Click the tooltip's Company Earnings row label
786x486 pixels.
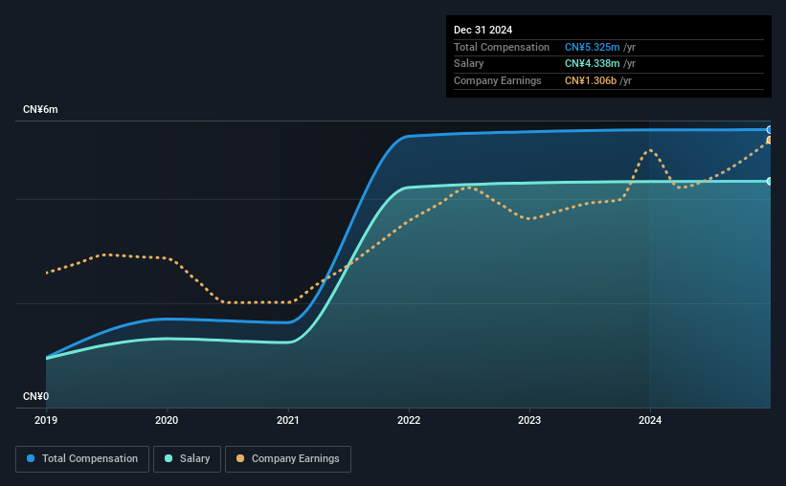497,80
